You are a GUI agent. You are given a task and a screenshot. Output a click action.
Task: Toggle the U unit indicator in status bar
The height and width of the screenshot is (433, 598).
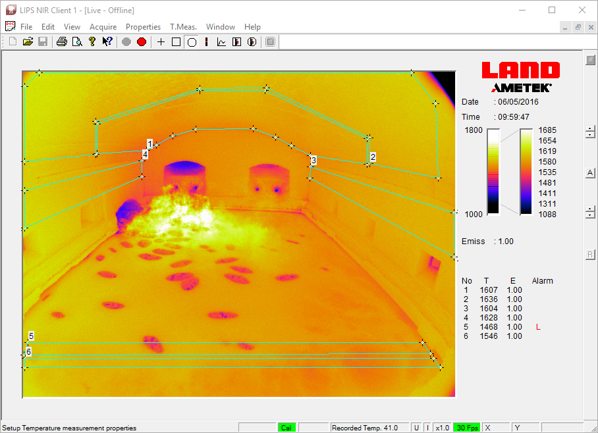point(416,427)
